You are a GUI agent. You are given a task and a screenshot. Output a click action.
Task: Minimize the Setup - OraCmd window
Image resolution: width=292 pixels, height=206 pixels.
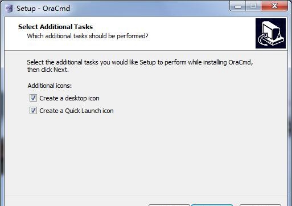coord(238,6)
